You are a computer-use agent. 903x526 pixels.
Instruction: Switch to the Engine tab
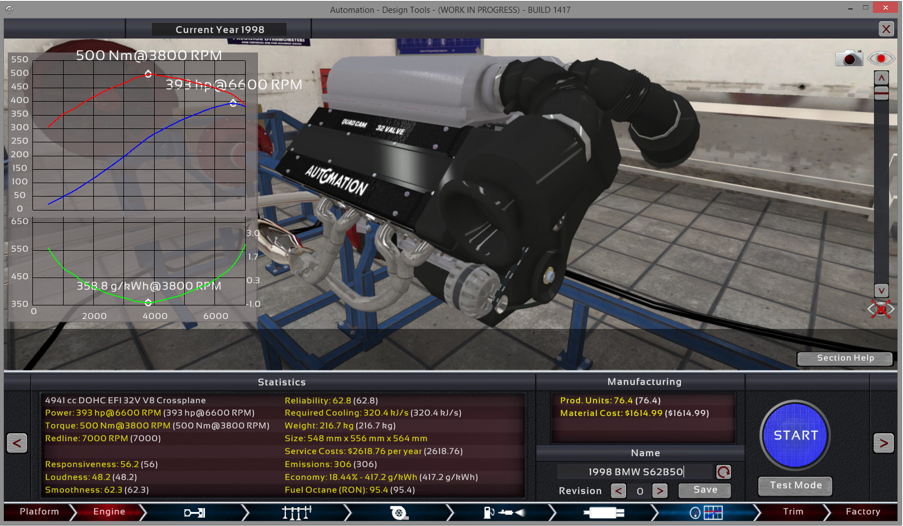click(x=109, y=512)
